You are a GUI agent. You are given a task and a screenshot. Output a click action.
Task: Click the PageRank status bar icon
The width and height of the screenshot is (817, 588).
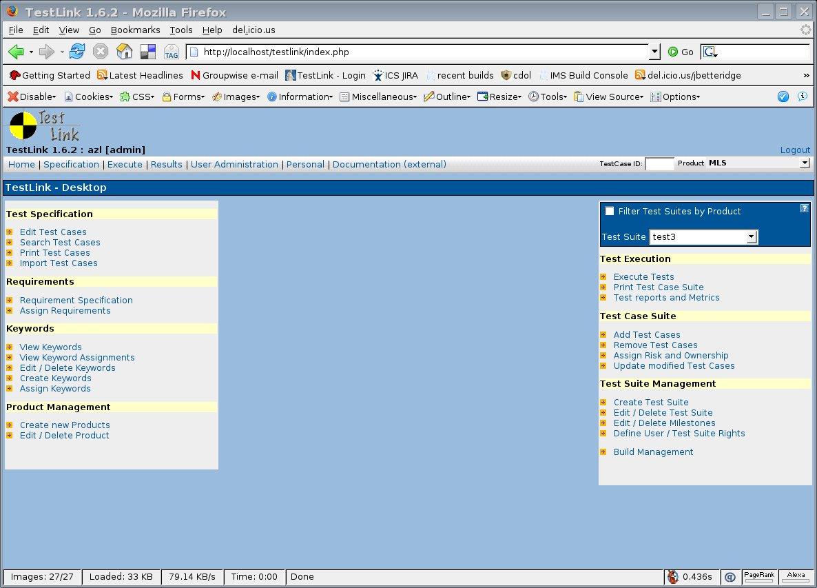coord(759,576)
